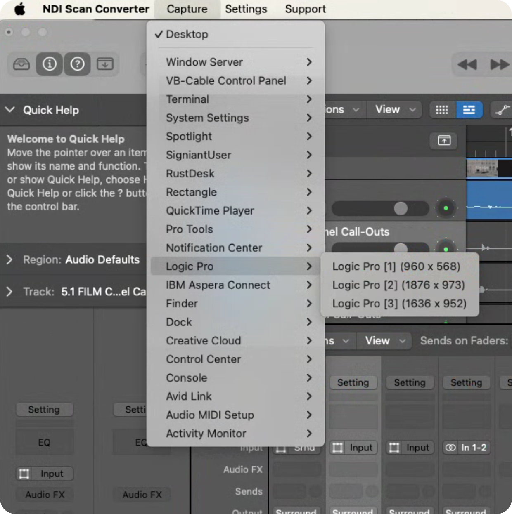Click the inspector Input slot button
This screenshot has height=514, width=512.
(x=44, y=474)
